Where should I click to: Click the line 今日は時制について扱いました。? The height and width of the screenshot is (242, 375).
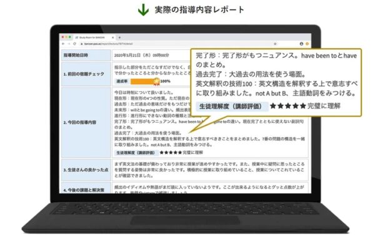pyautogui.click(x=144, y=92)
